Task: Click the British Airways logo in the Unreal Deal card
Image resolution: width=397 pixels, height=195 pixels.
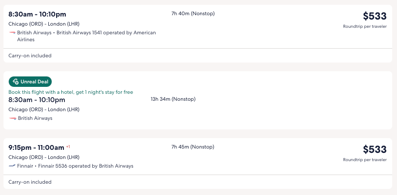Action: click(12, 119)
